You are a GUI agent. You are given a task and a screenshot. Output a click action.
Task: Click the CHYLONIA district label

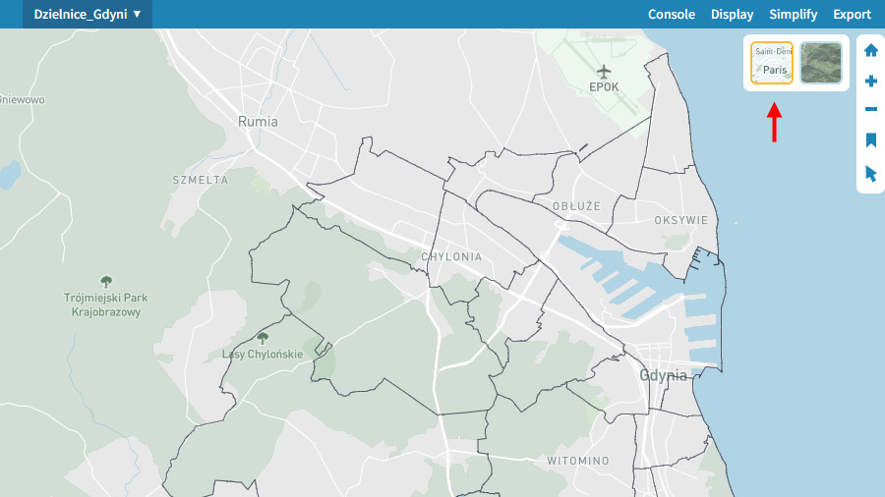[x=451, y=256]
